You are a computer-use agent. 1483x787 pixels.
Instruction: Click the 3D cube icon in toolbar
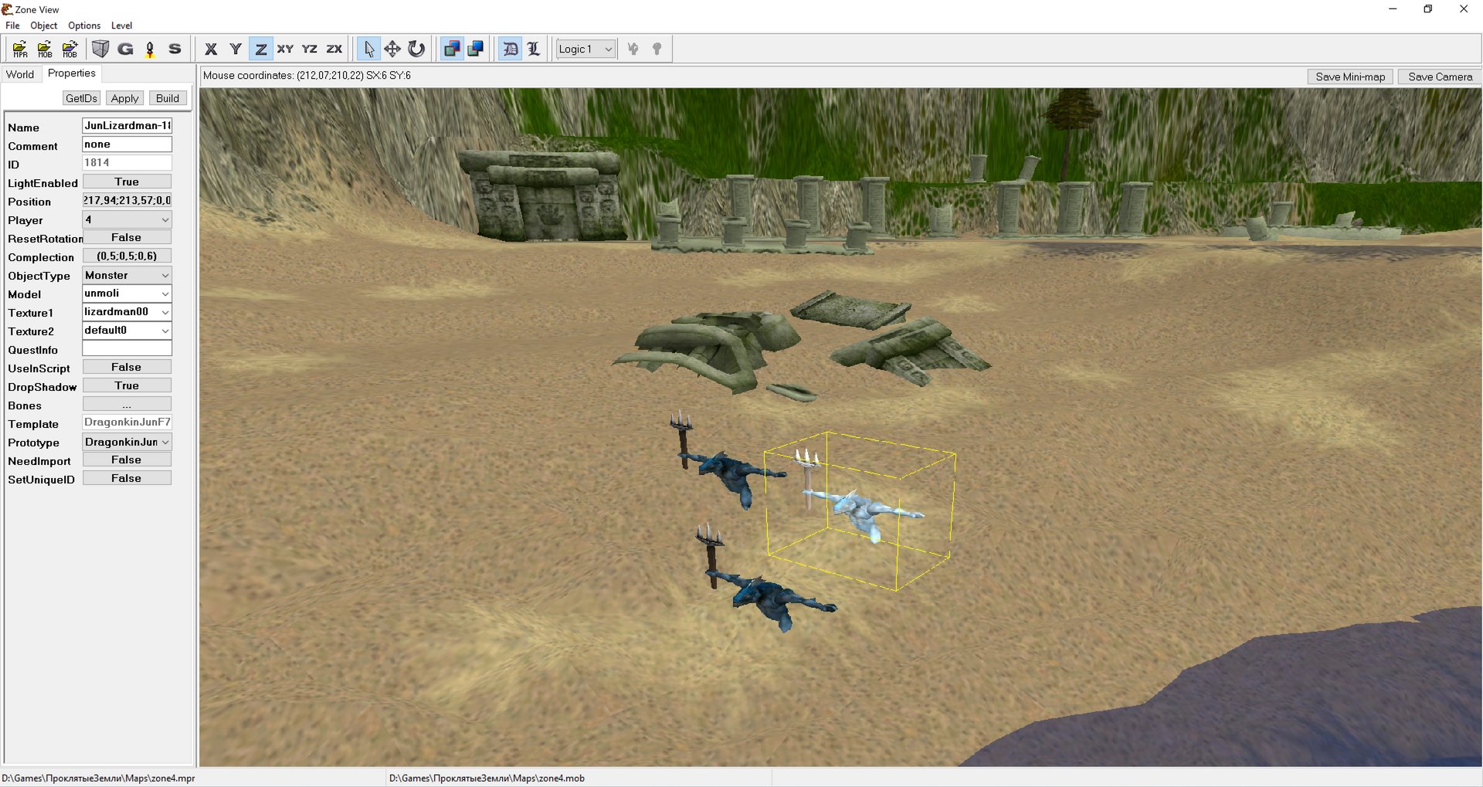(100, 49)
